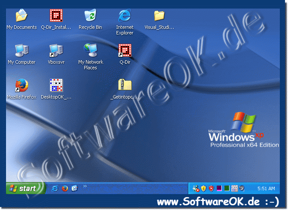Click the speaker volume tray icon

pyautogui.click(x=242, y=188)
